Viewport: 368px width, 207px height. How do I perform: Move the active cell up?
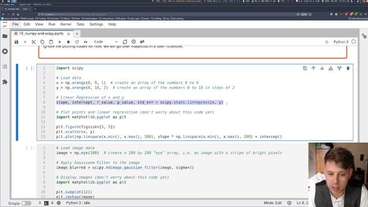pyautogui.click(x=313, y=68)
